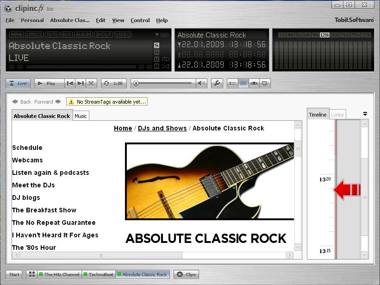Open Listen again & podcasts link
The width and height of the screenshot is (380, 285).
coord(50,173)
